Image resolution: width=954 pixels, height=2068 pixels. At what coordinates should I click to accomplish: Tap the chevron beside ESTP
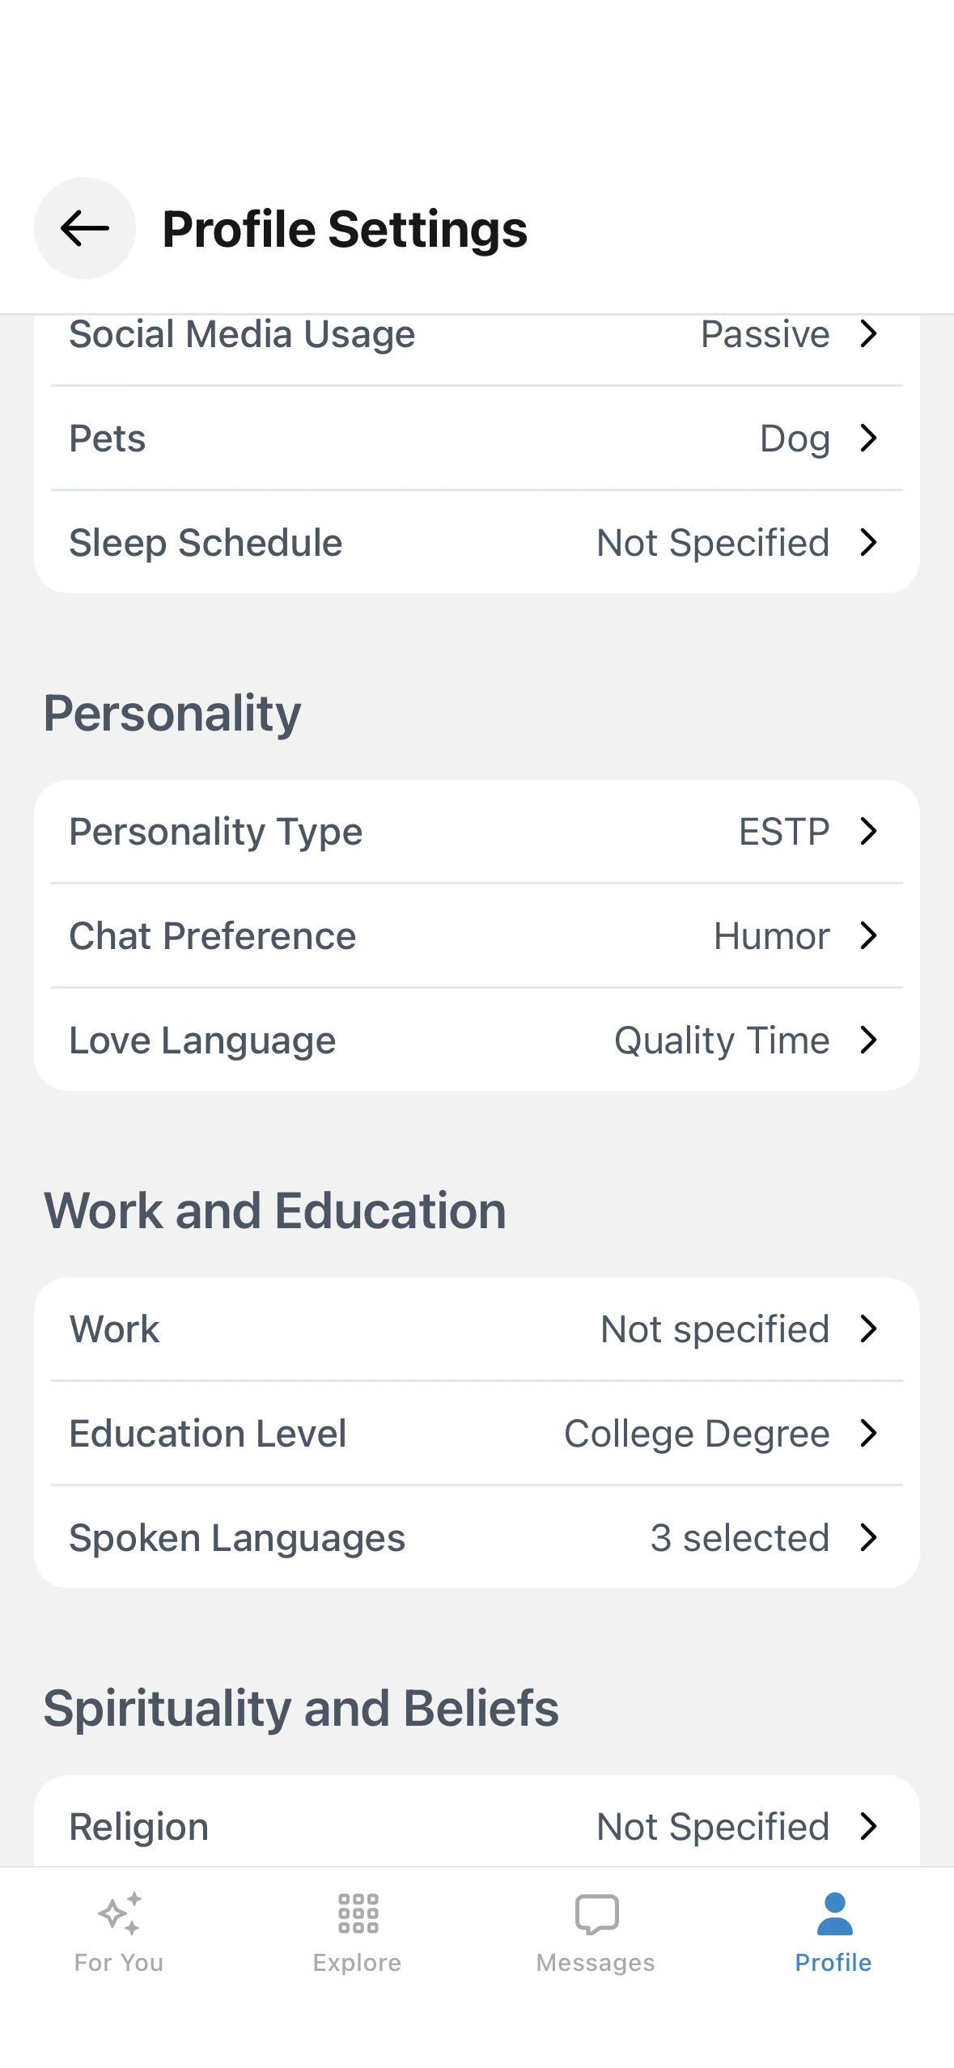tap(868, 831)
